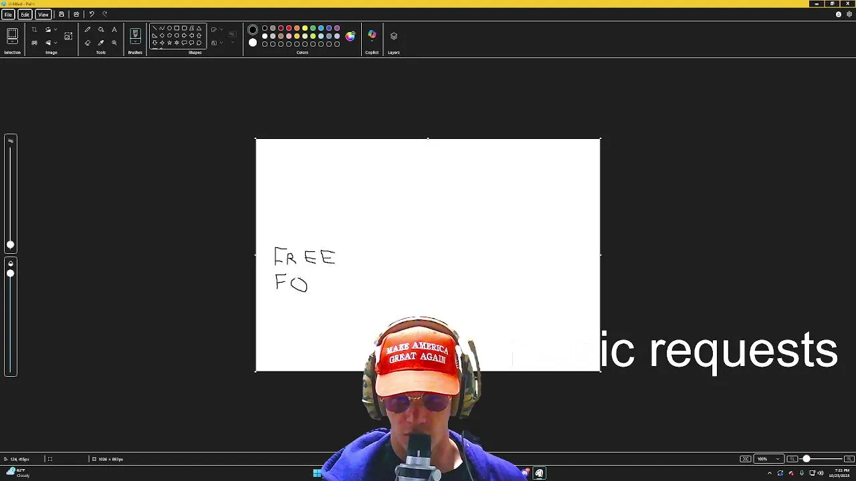Click the brush opacity slider handle

10,273
